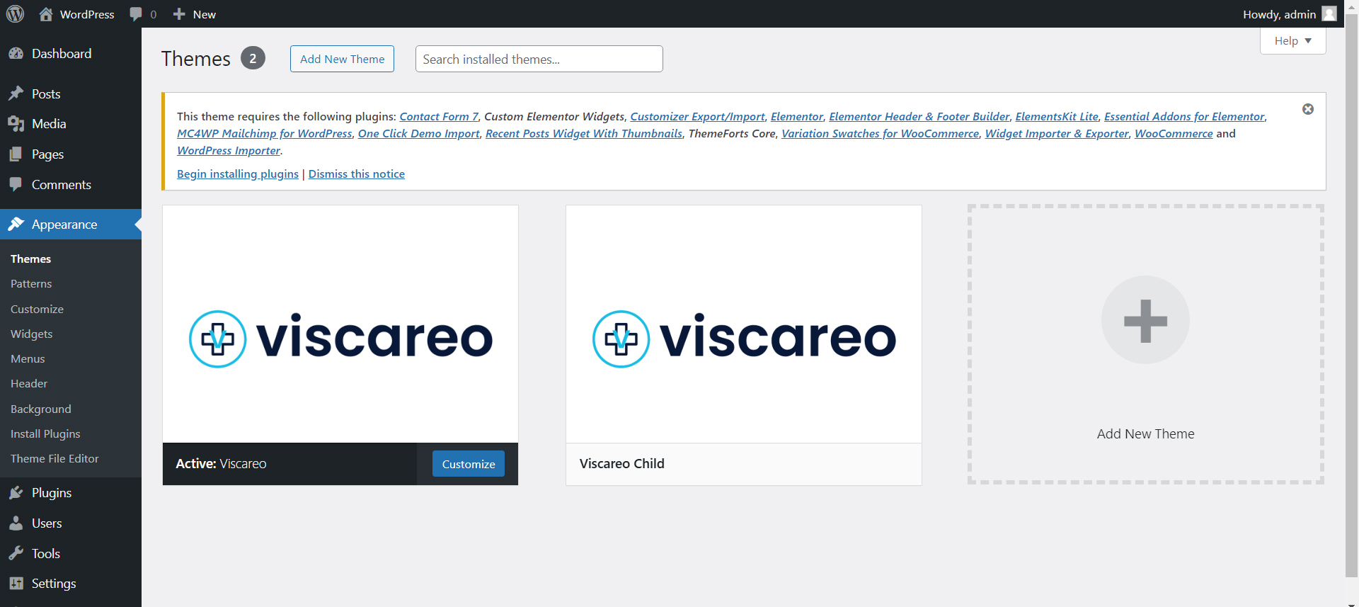Select Themes submenu item
Viewport: 1359px width, 607px height.
point(31,259)
